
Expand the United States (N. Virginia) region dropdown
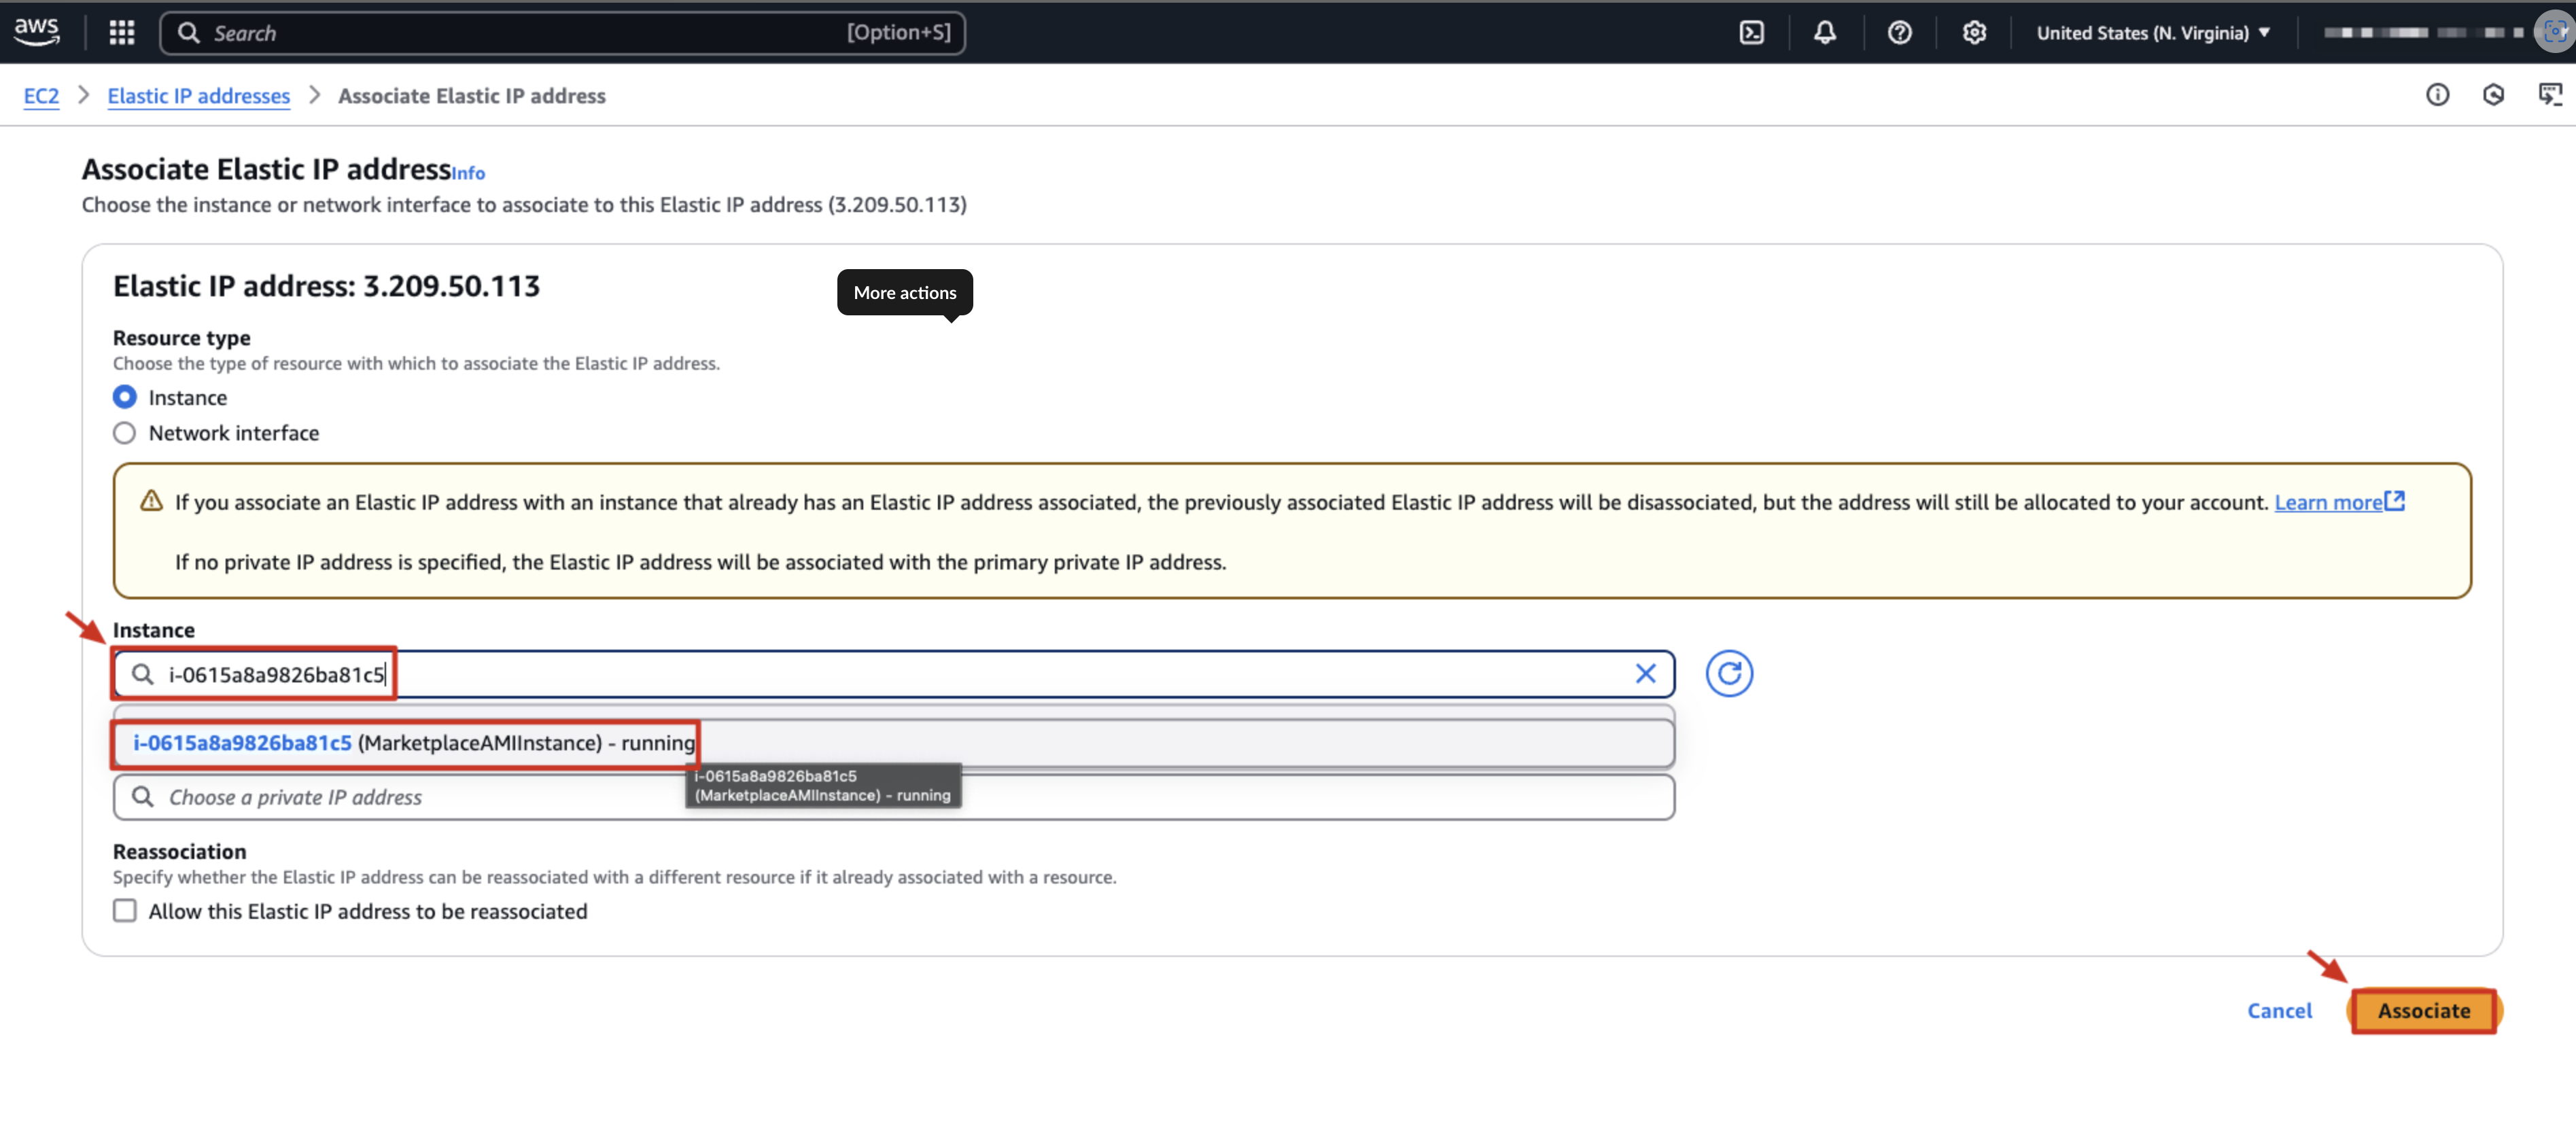coord(2153,33)
